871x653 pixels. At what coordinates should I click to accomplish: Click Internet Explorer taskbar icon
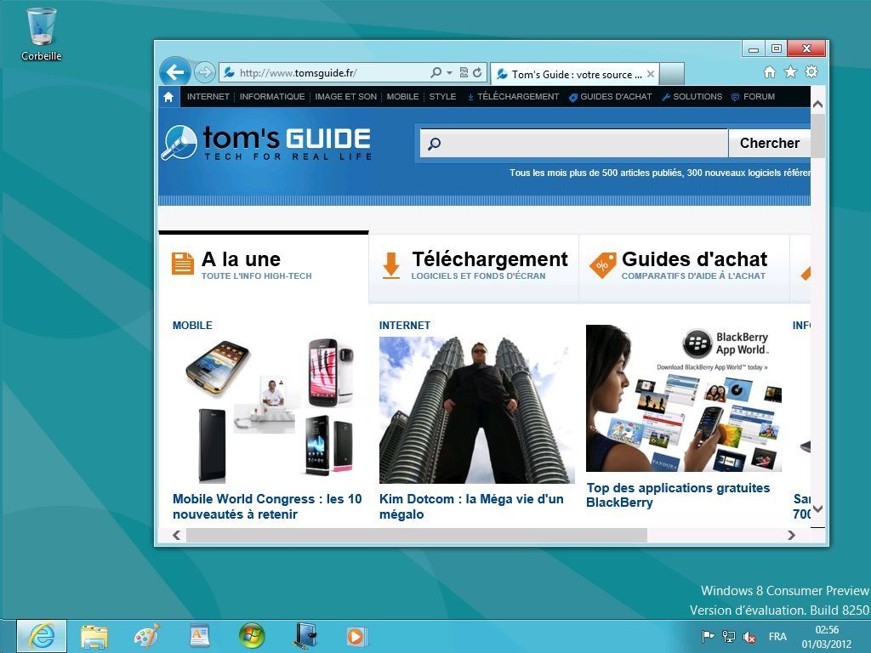(42, 636)
